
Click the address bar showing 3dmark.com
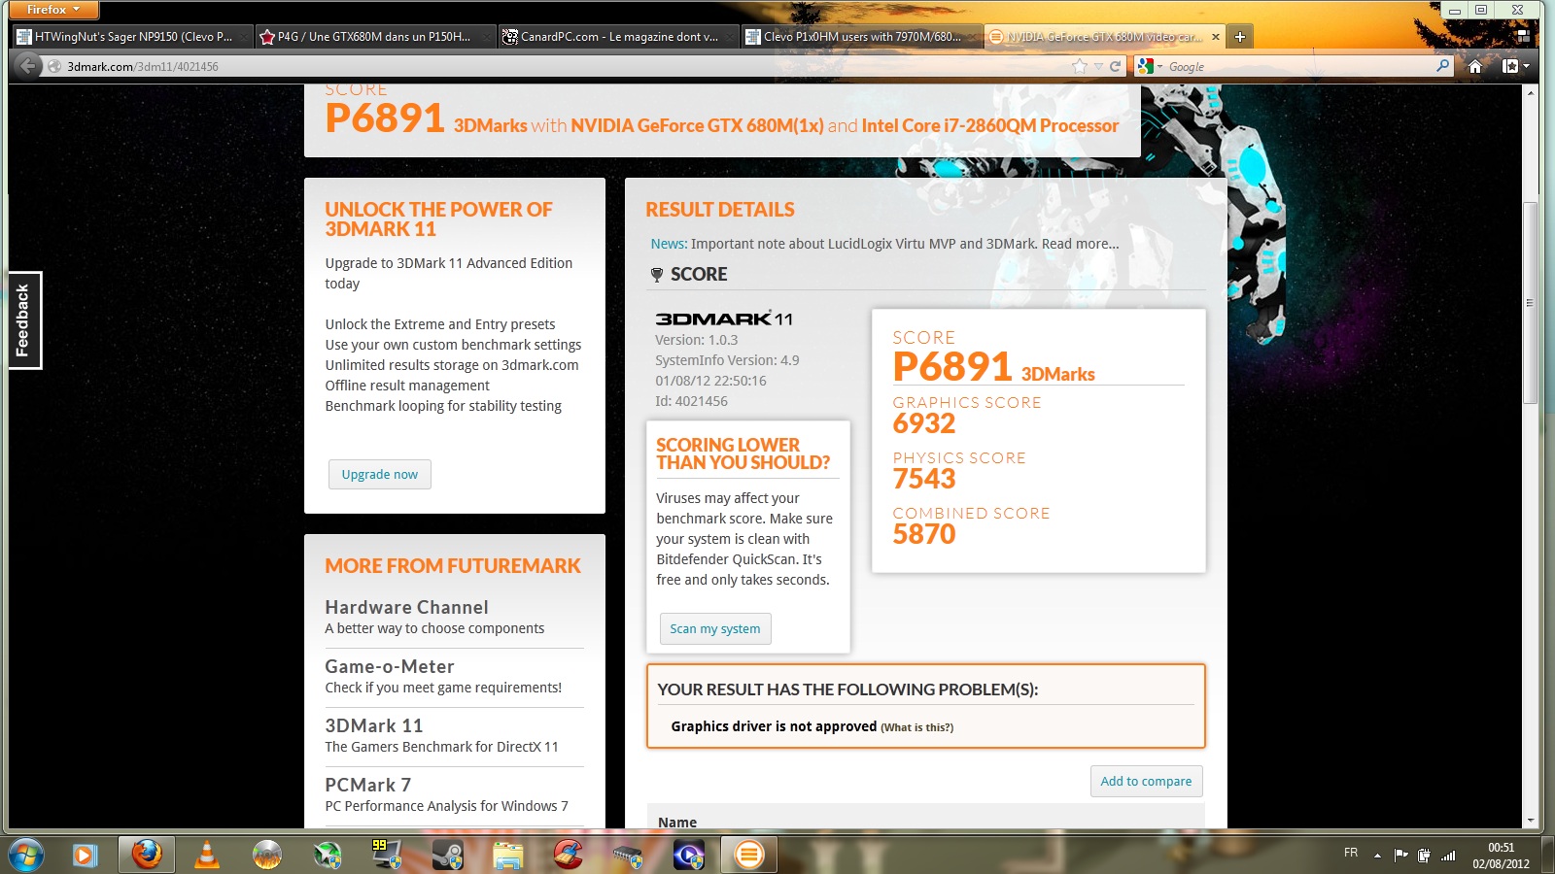click(x=564, y=66)
